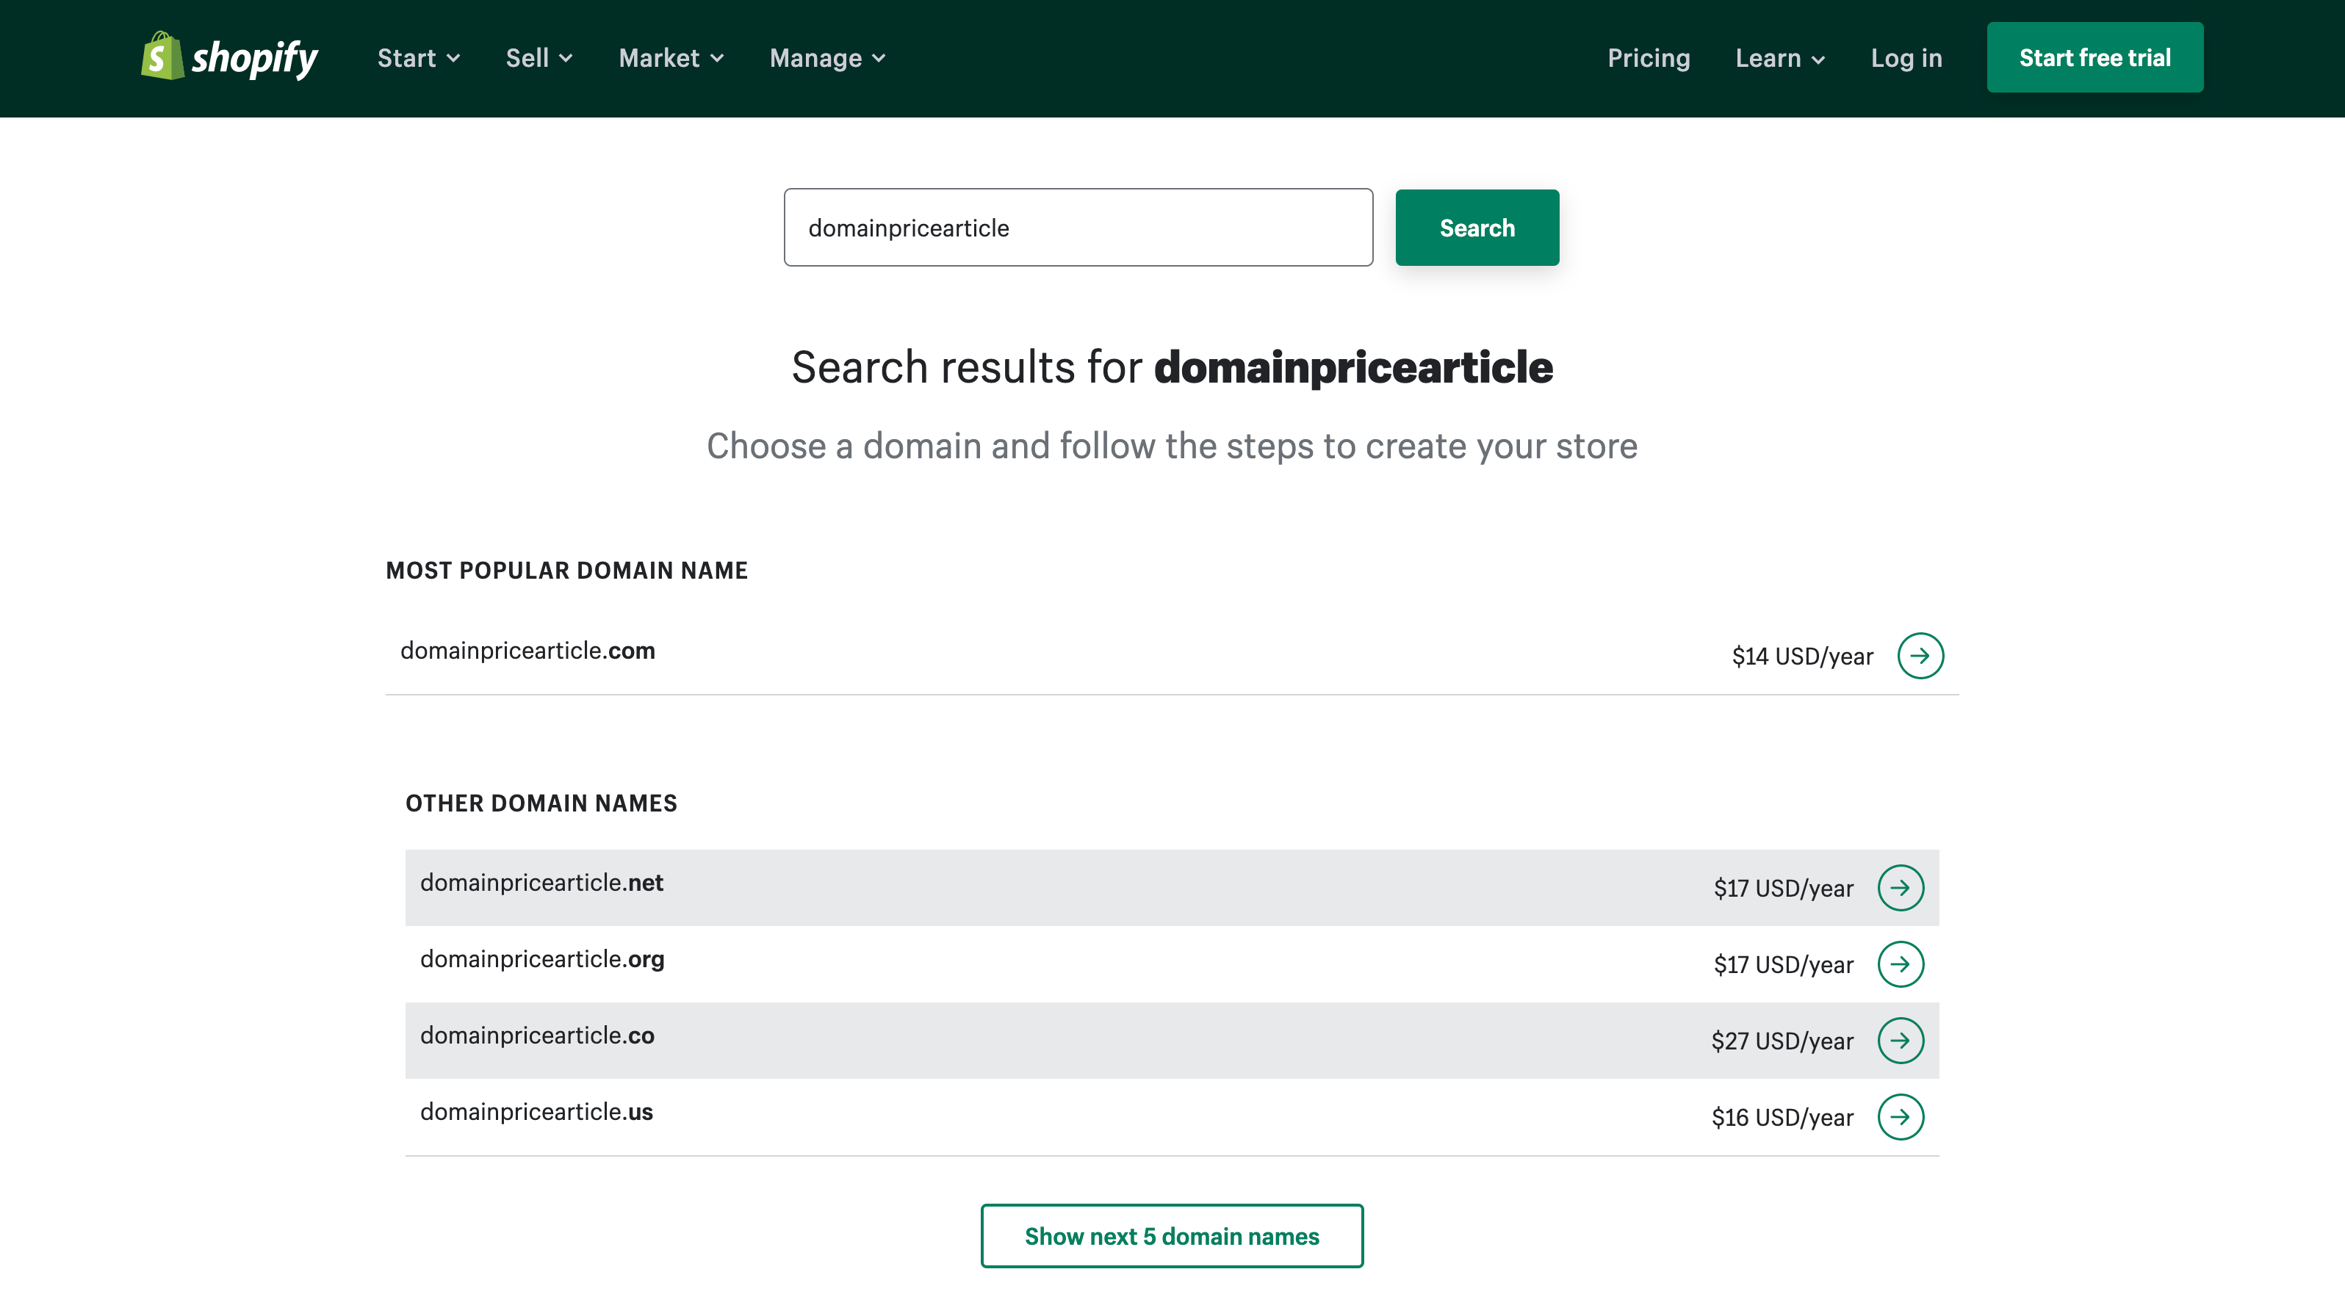The height and width of the screenshot is (1294, 2345).
Task: Toggle the Search input field
Action: point(1079,226)
